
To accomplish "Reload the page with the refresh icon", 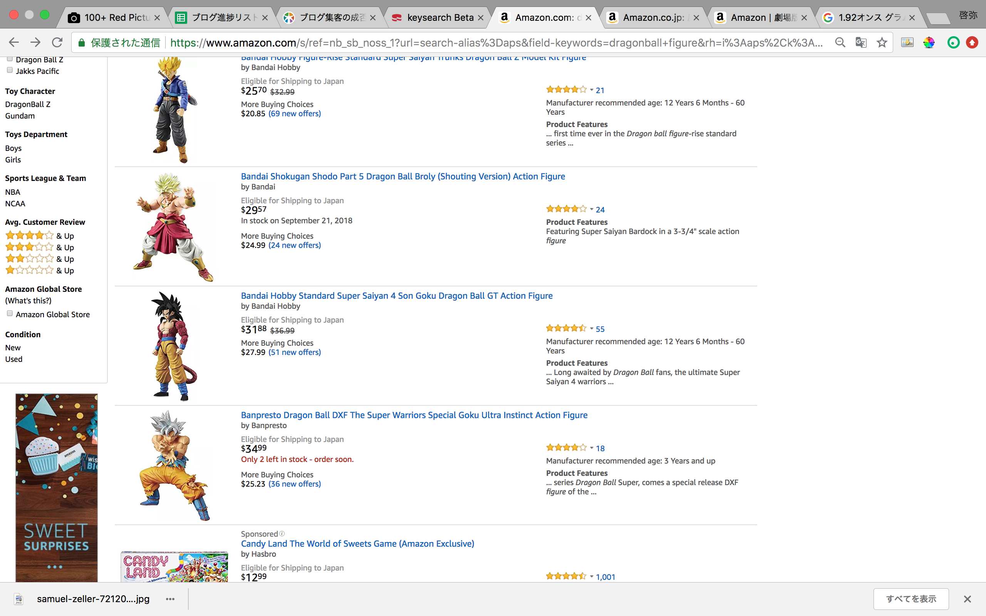I will (x=57, y=42).
